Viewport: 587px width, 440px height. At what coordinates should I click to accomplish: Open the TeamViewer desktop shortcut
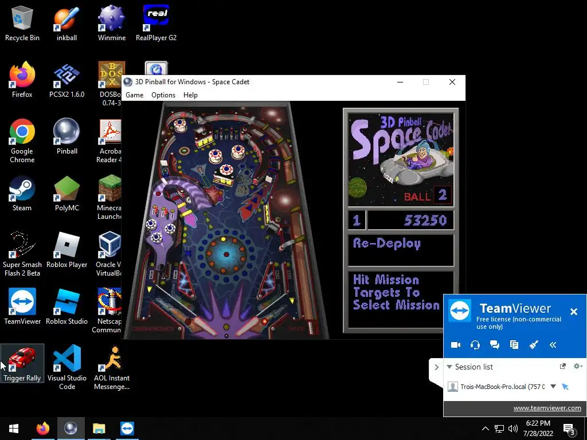pos(22,307)
